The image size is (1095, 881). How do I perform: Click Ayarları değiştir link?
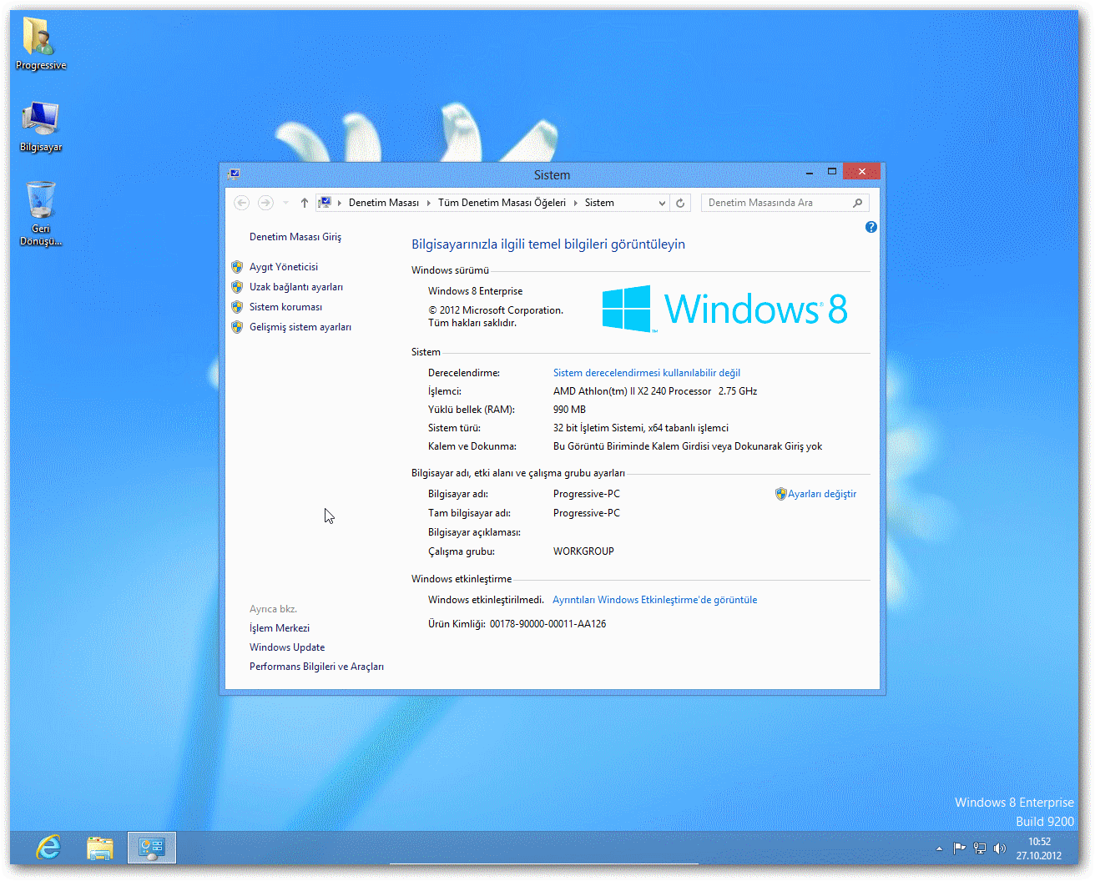(x=822, y=494)
